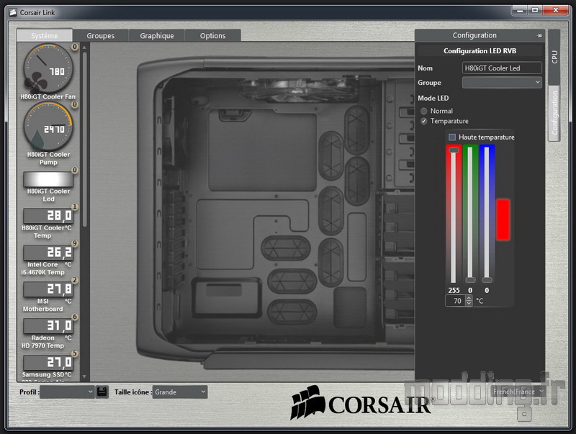
Task: Open the Taille icône dropdown set to Grande
Action: 180,392
